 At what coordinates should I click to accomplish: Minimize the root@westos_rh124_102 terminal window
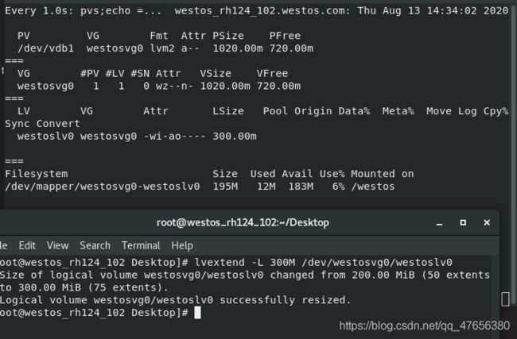coord(439,223)
